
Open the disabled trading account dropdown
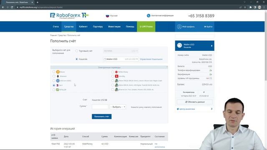[121, 51]
